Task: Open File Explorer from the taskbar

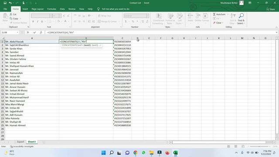Action: (151, 153)
